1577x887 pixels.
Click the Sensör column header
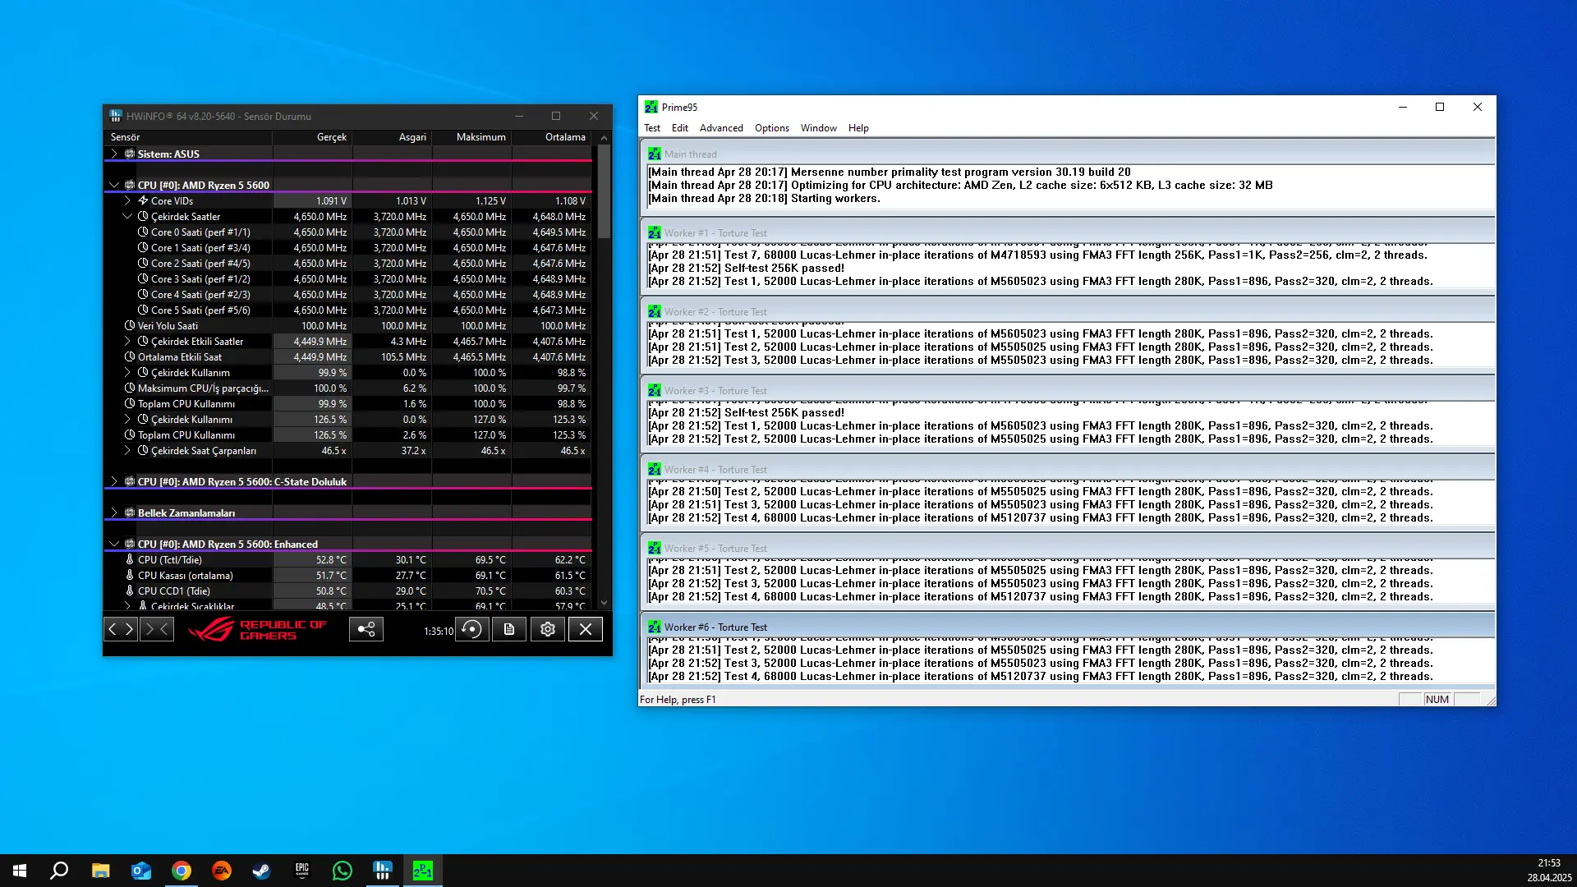188,137
